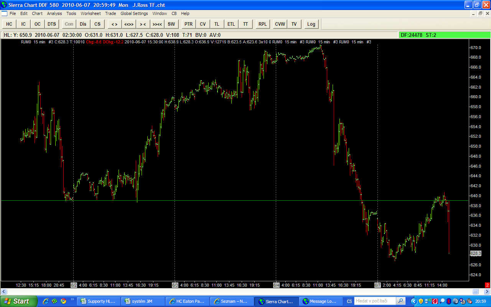
Task: Open the Worksheet menu
Action: click(x=91, y=13)
